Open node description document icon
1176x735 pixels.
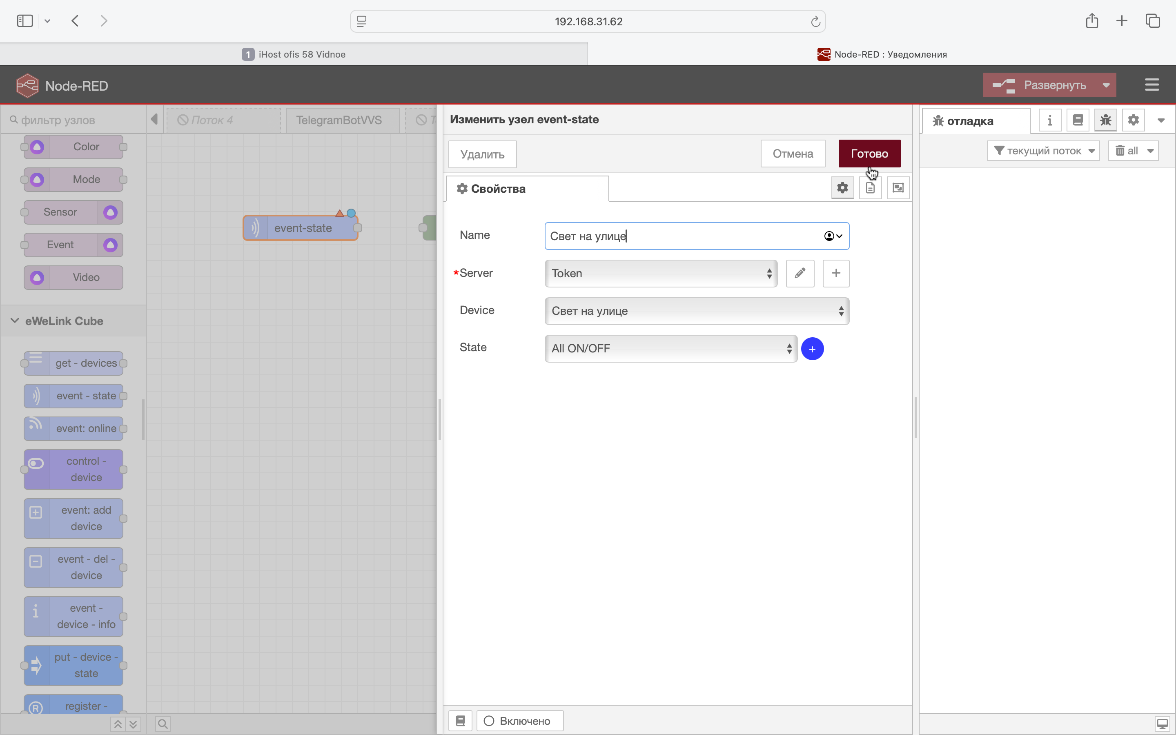tap(870, 188)
